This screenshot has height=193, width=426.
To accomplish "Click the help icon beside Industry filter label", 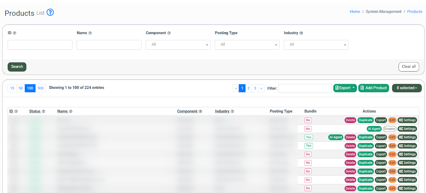I will pos(301,33).
